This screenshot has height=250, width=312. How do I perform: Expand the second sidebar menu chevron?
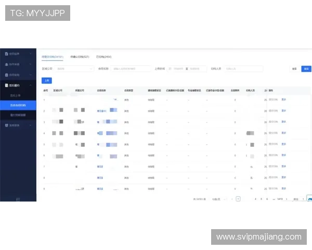click(31, 64)
